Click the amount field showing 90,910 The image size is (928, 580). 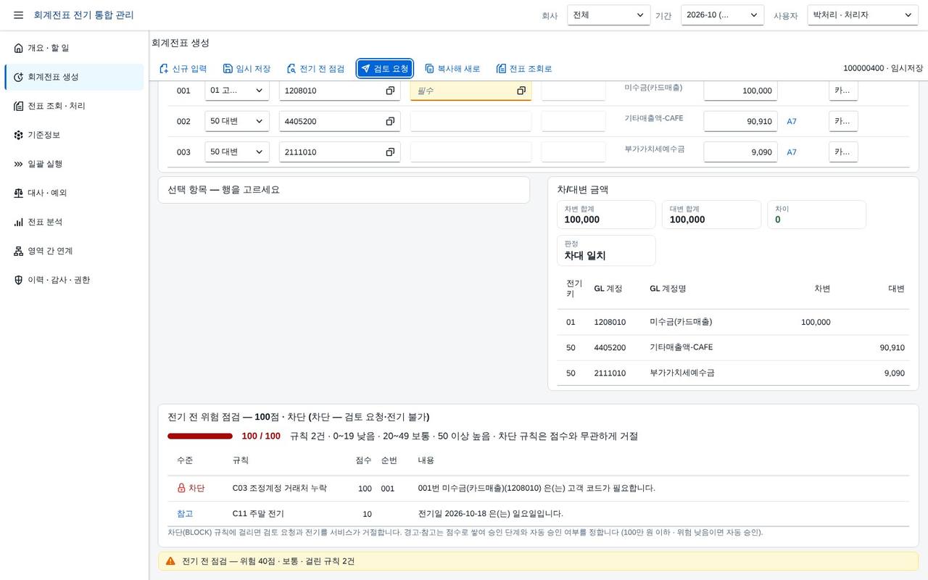pos(740,121)
